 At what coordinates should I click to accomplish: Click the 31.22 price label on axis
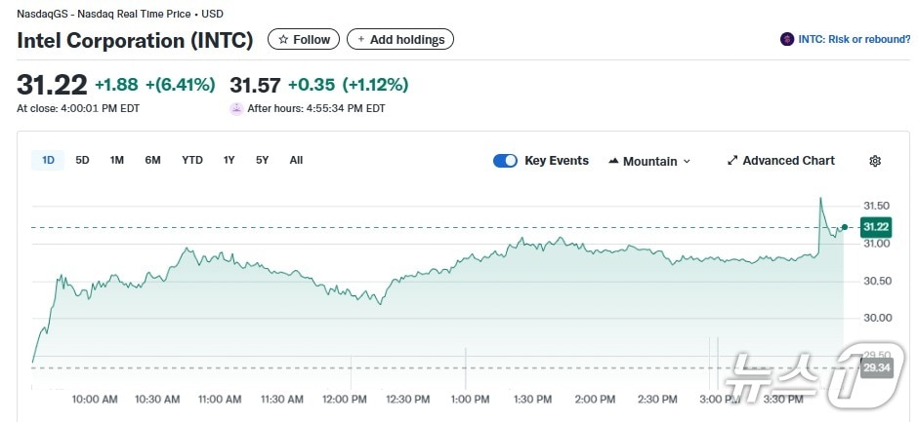pyautogui.click(x=875, y=227)
